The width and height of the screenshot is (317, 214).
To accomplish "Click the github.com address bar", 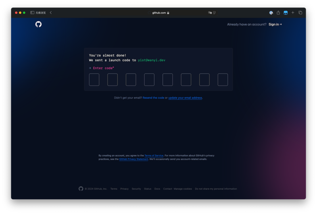I will [159, 13].
